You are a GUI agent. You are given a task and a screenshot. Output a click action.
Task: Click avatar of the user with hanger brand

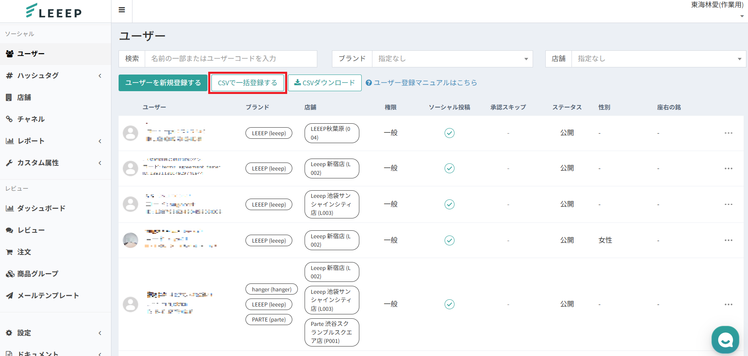pyautogui.click(x=130, y=304)
